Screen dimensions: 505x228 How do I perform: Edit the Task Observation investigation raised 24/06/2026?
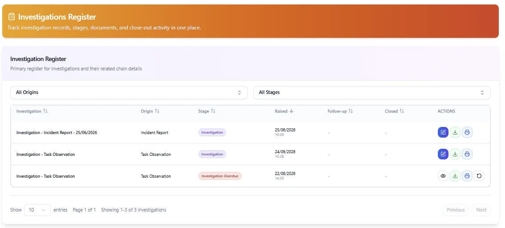click(443, 154)
